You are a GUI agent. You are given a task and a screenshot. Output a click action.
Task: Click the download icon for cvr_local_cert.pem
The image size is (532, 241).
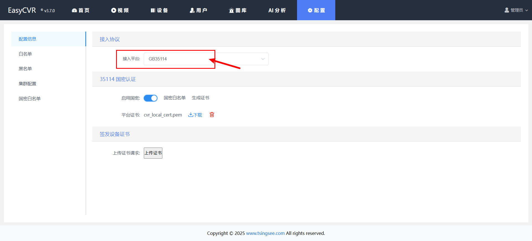coord(191,115)
